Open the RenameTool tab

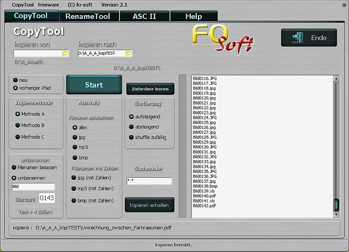coord(89,16)
